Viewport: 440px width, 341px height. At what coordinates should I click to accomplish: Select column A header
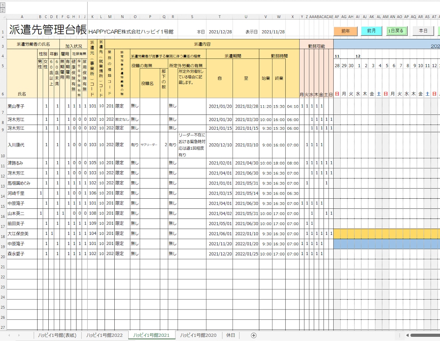22,17
